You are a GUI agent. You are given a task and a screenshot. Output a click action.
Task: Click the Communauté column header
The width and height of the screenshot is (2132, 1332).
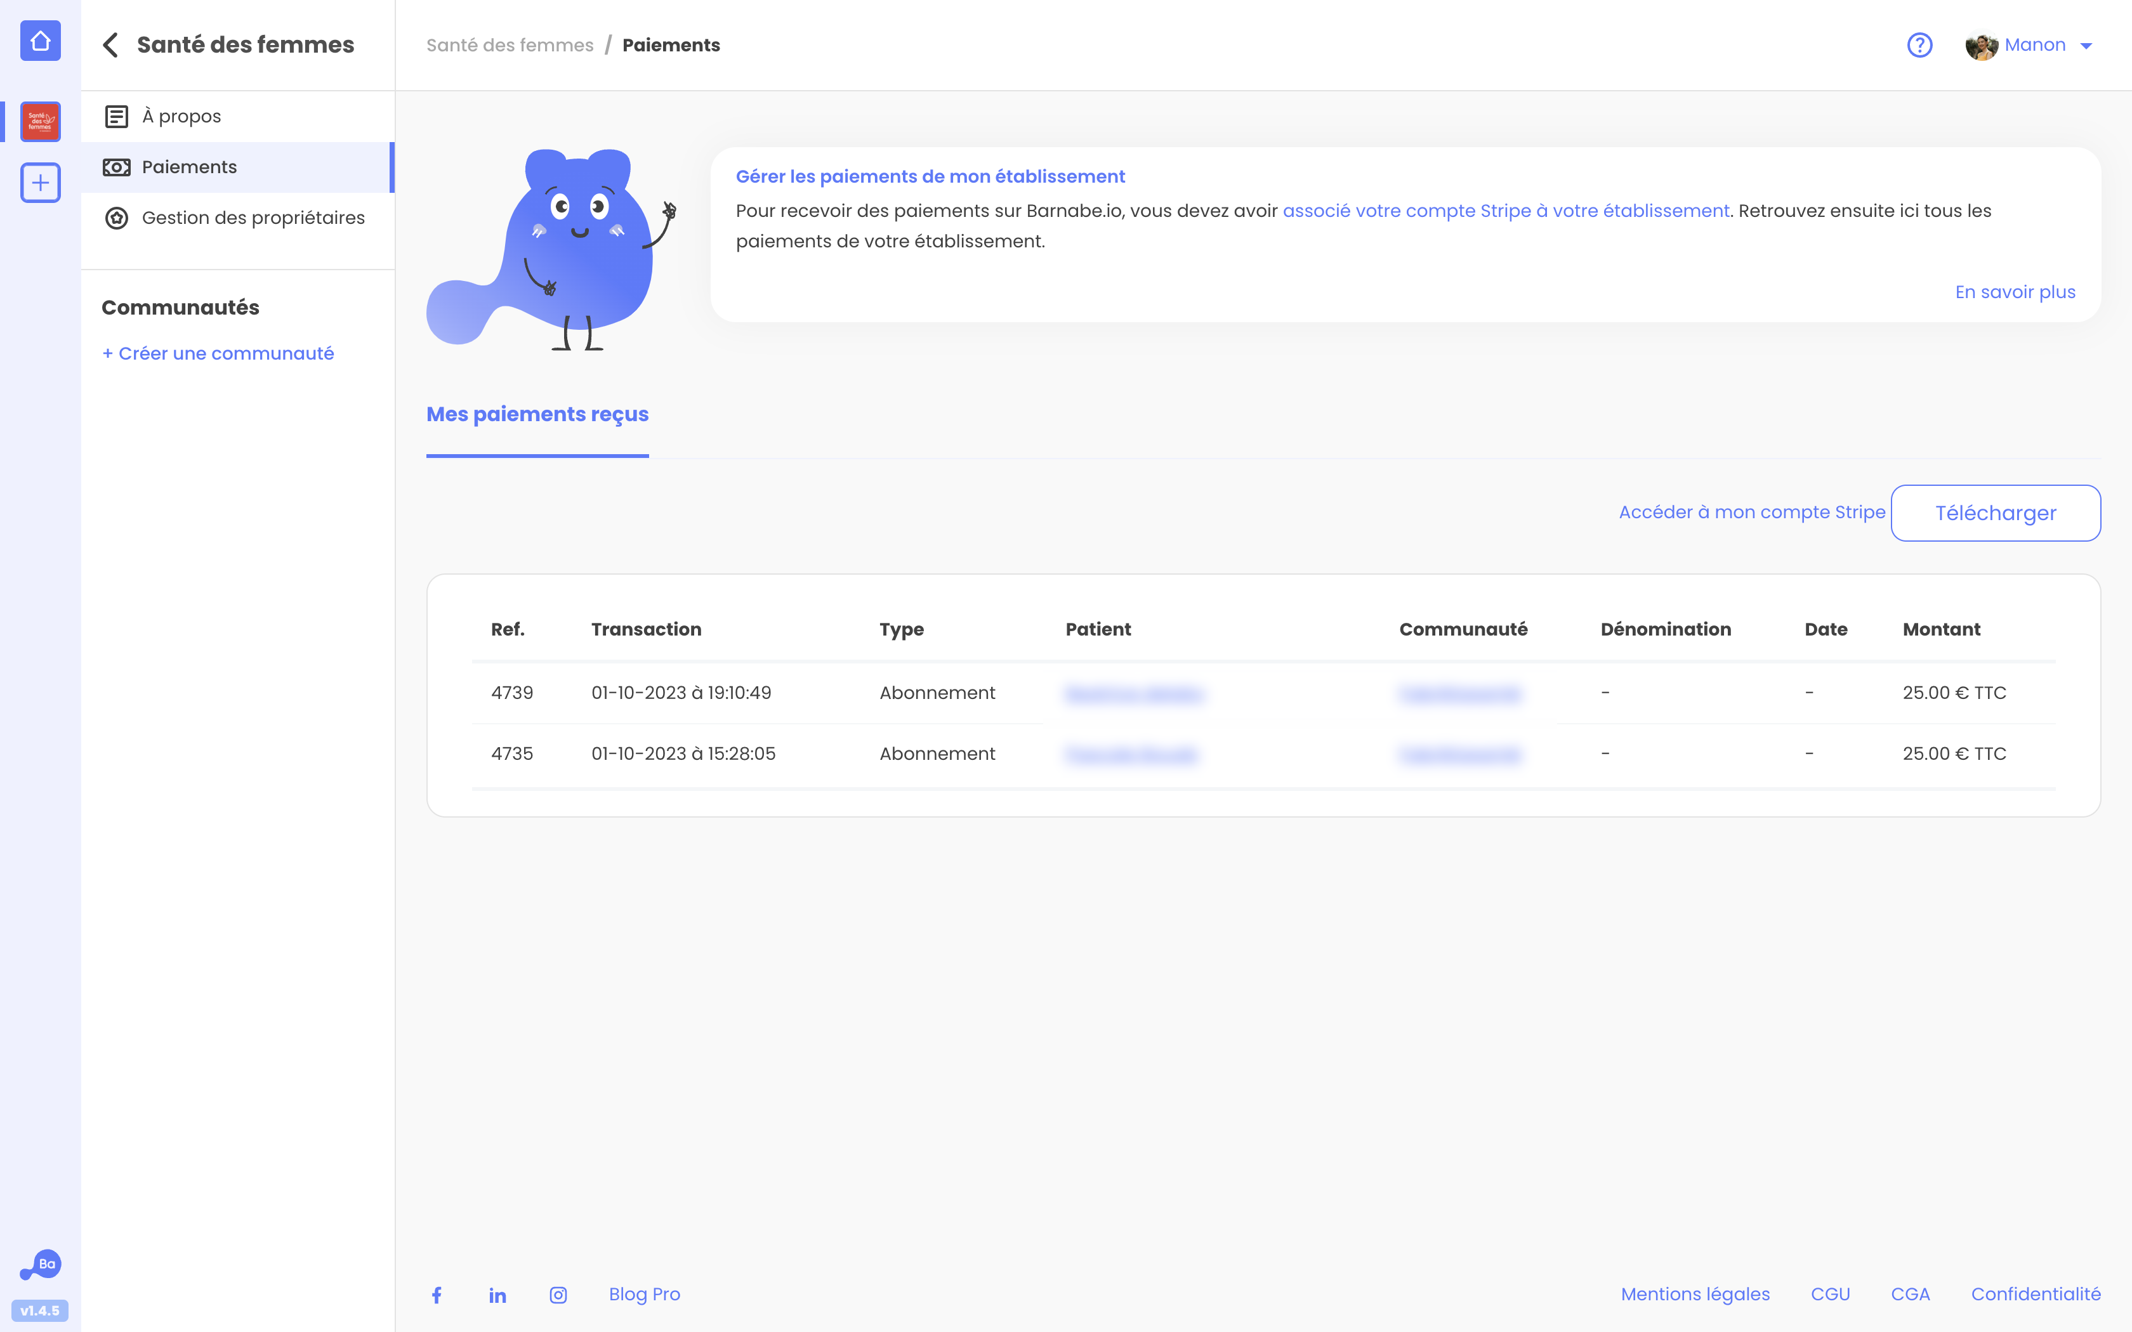point(1463,629)
